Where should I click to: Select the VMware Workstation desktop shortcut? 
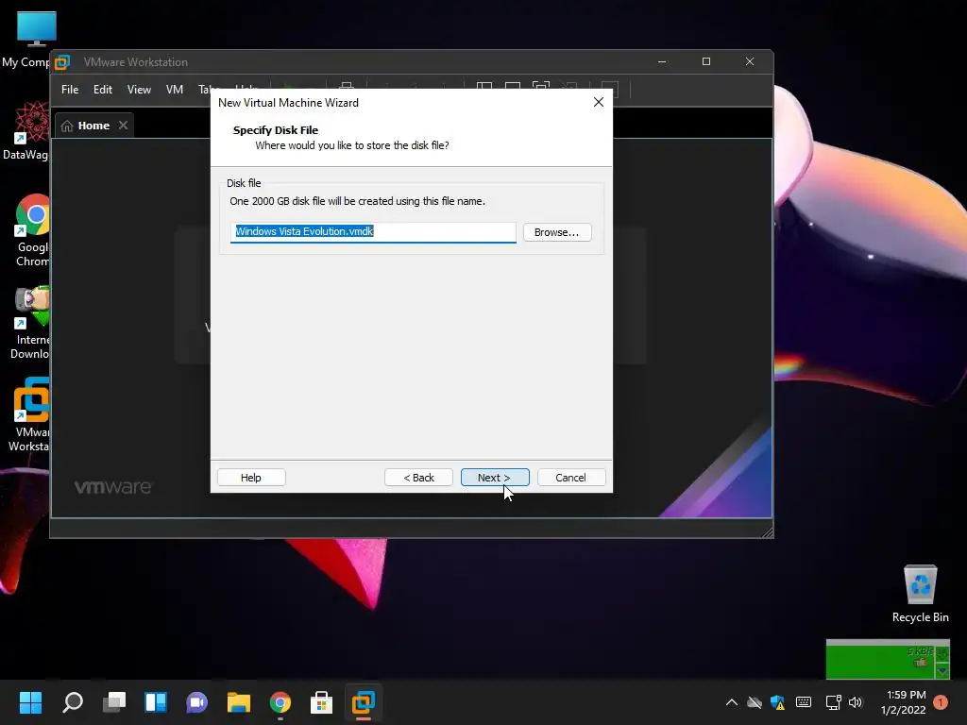[x=29, y=415]
